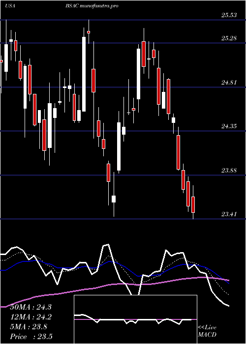Click the 23.41 price level label
The image size is (246, 344).
(229, 214)
